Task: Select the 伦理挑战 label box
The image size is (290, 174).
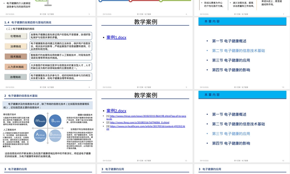Action: click(16, 36)
